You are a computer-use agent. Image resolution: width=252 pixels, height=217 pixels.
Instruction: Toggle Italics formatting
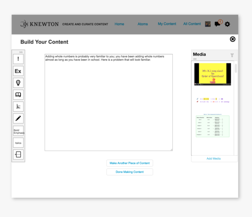tap(18, 142)
